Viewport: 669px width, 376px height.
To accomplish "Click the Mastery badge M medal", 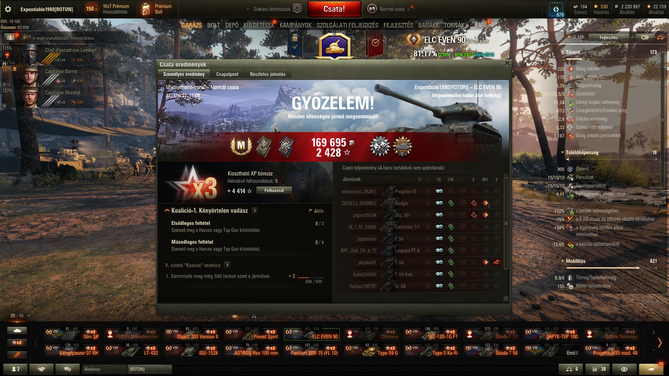I will tap(241, 146).
